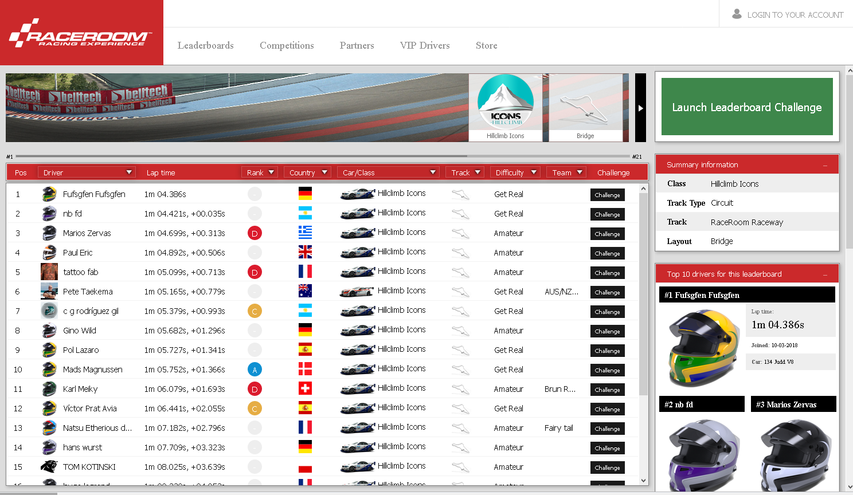Click Challenge button for Pete Taekema

point(607,292)
